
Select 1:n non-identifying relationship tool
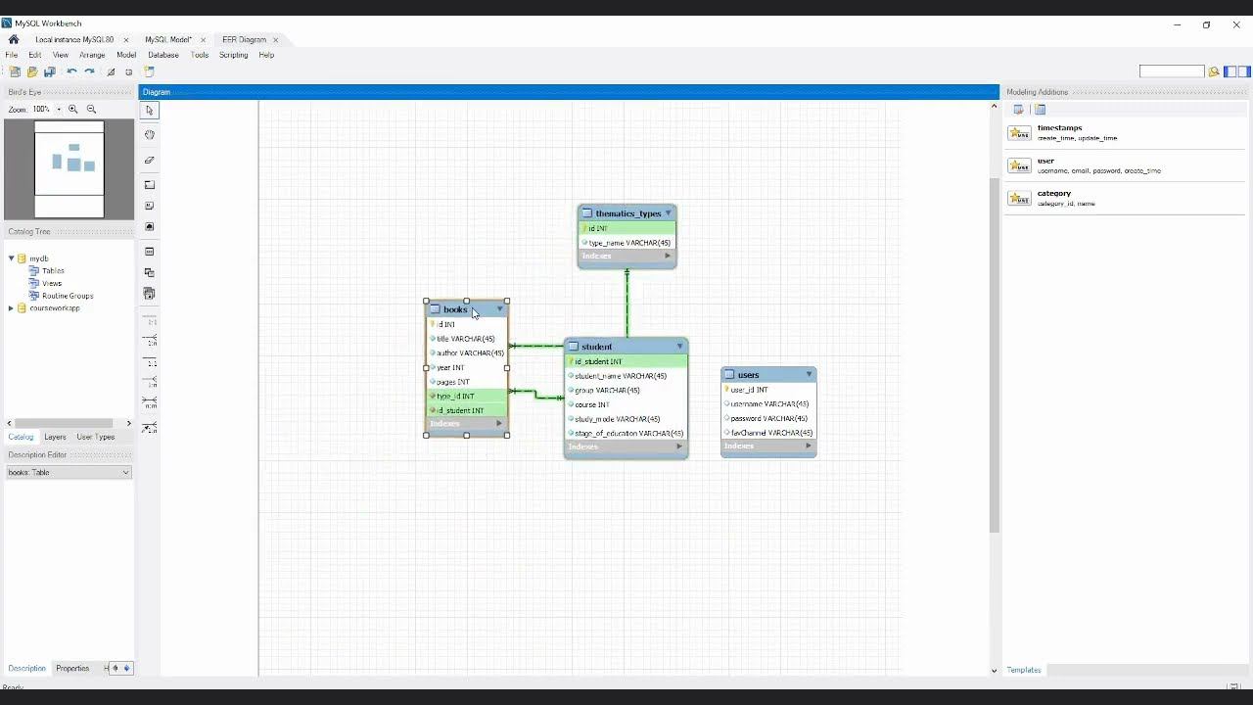pyautogui.click(x=150, y=341)
